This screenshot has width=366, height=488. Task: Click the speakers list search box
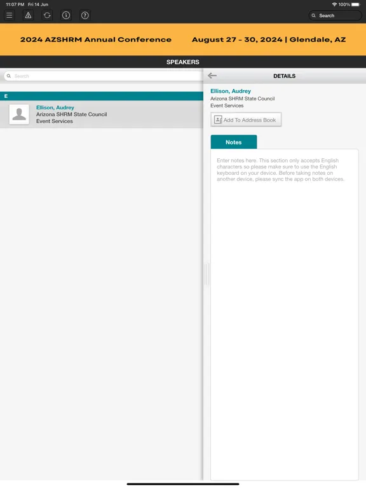click(104, 76)
